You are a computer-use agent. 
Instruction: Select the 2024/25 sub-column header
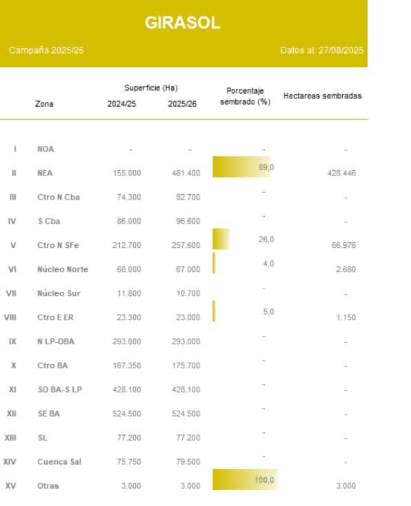121,104
